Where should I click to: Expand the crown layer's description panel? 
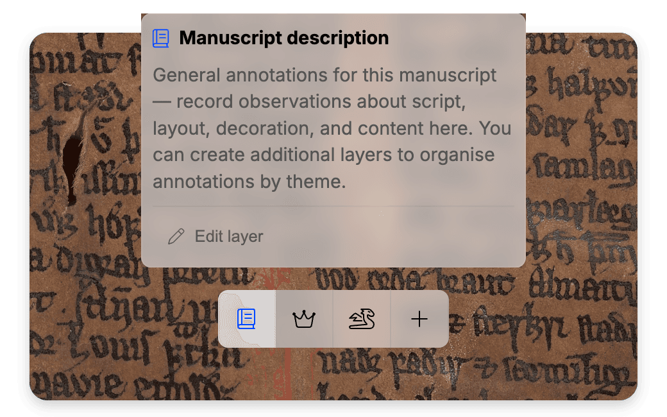[304, 318]
